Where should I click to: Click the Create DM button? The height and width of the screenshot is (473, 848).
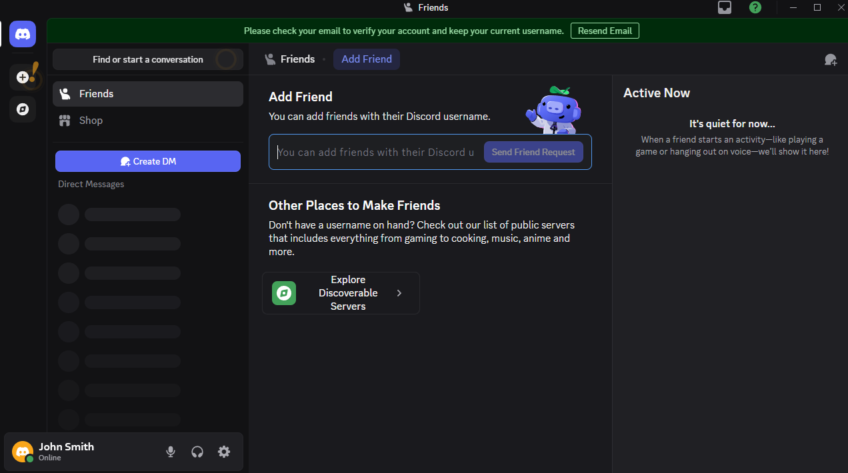(x=148, y=161)
